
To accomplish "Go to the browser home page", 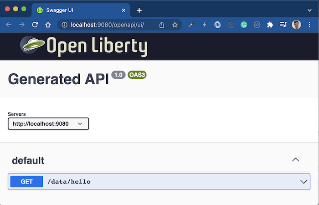I will [48, 25].
